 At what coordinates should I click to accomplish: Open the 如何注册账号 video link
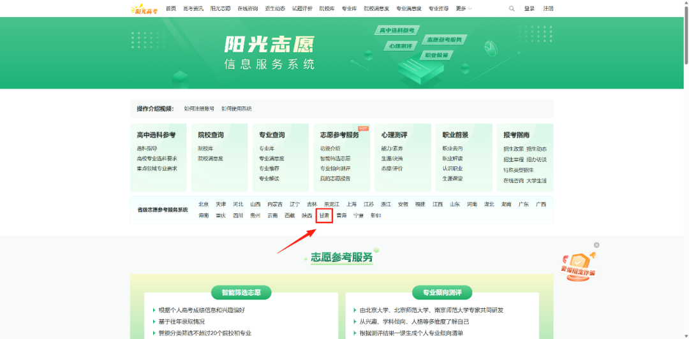point(199,109)
